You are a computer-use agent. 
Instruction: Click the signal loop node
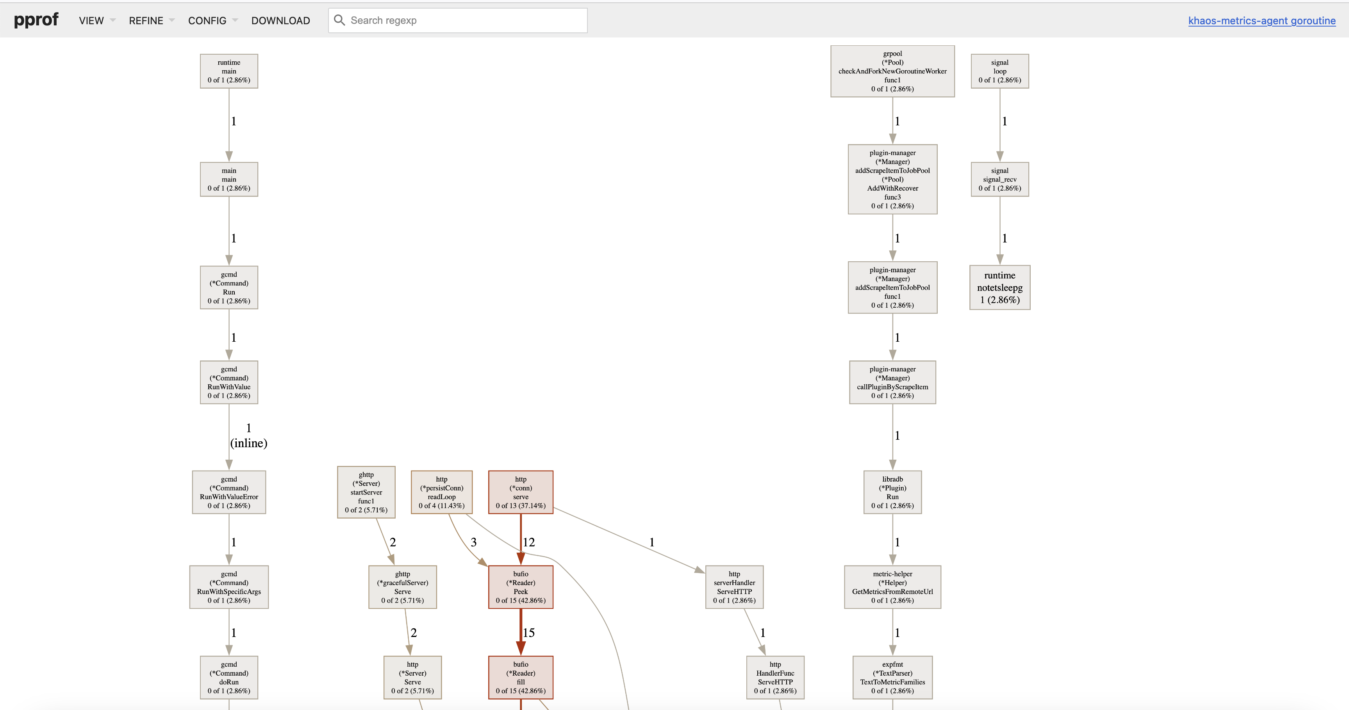point(999,71)
